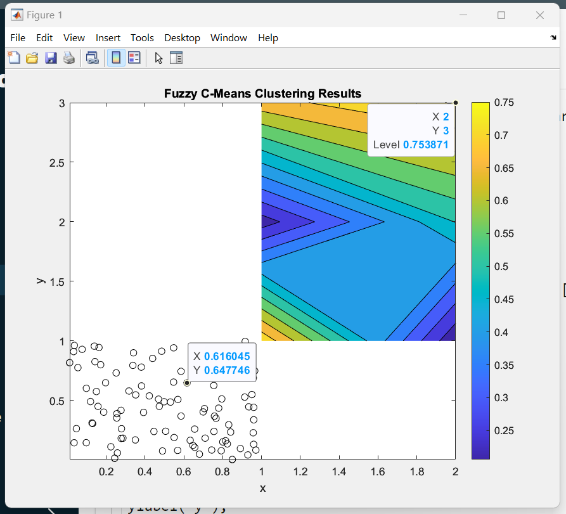Click the vertical colorbar next to the plot

(480, 281)
